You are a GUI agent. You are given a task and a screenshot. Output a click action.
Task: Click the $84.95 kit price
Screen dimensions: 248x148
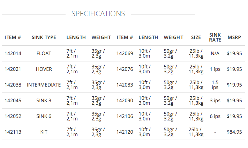pos(234,132)
